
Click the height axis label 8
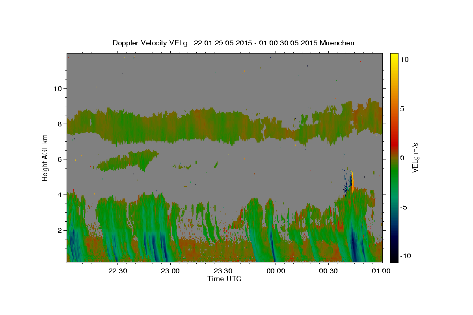(60, 124)
